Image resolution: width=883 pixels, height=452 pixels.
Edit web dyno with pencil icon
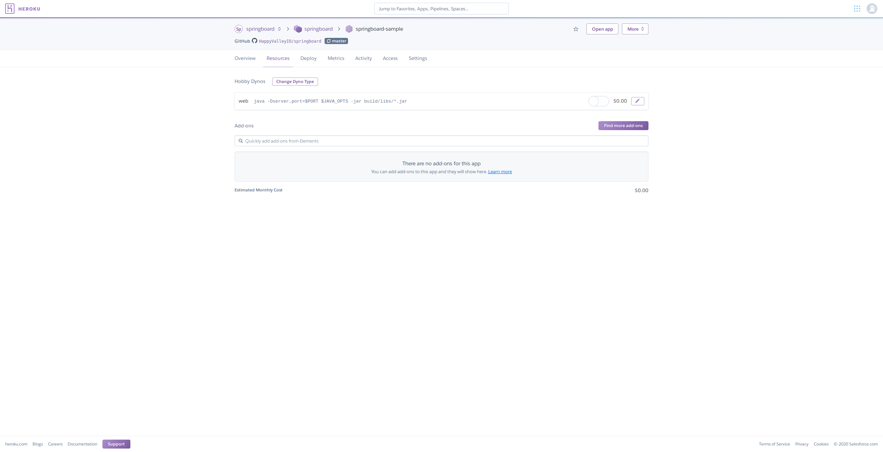coord(637,101)
